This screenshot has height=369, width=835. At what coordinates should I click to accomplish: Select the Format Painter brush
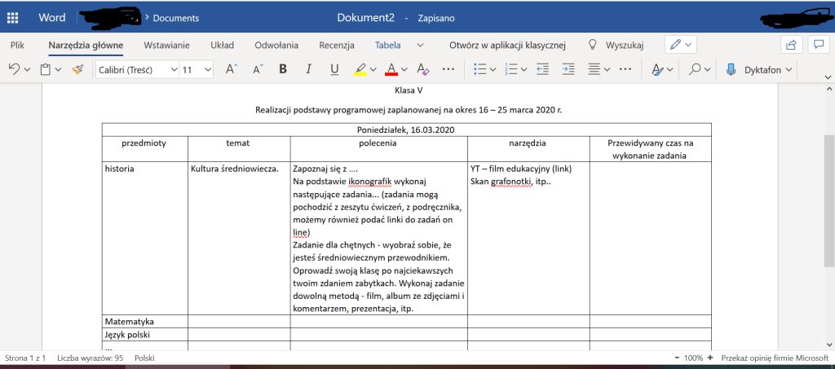click(77, 70)
